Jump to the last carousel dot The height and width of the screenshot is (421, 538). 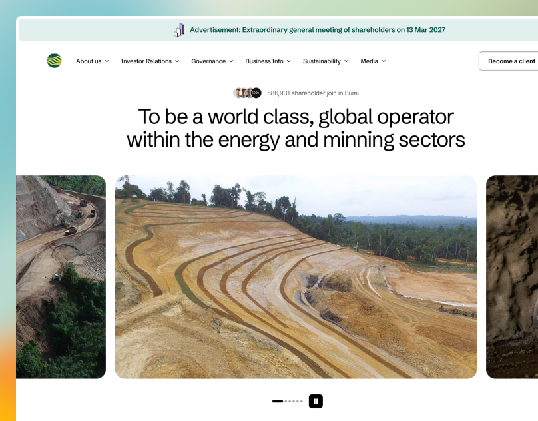(301, 401)
